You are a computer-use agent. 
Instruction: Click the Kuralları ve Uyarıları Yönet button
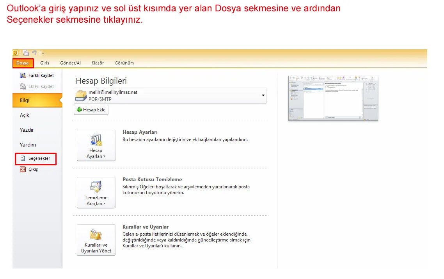(96, 240)
